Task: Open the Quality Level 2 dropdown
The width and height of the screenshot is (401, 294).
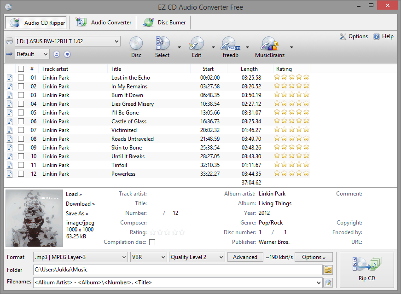Action: click(x=197, y=257)
